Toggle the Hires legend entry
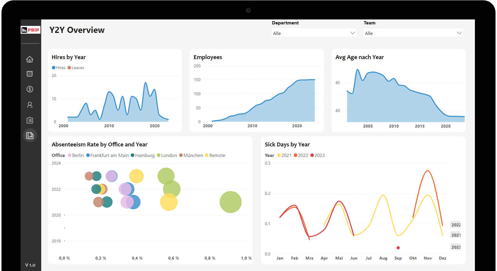The image size is (497, 271). [x=59, y=68]
